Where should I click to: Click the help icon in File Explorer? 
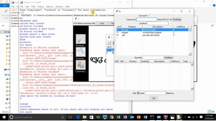coord(214,5)
